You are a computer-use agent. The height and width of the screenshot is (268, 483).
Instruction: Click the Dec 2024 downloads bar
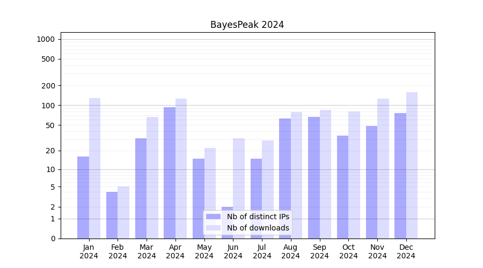click(x=412, y=165)
